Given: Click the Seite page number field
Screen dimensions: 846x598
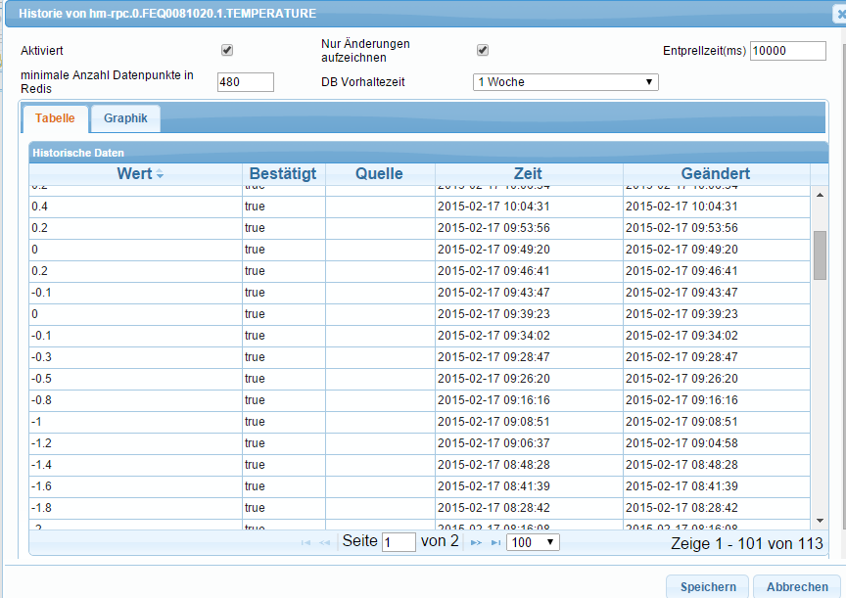Looking at the screenshot, I should coord(399,542).
